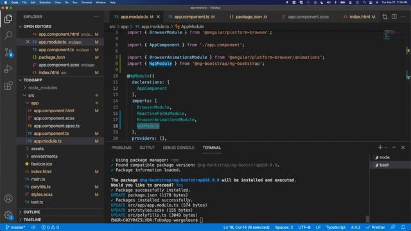Open the Output panel tab
The width and height of the screenshot is (411, 231).
tap(147, 148)
